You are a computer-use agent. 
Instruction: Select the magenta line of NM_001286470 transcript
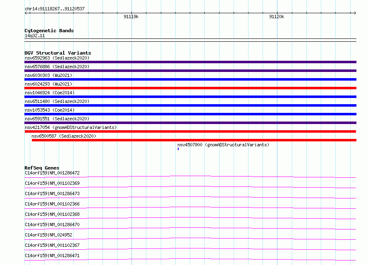coord(190,228)
